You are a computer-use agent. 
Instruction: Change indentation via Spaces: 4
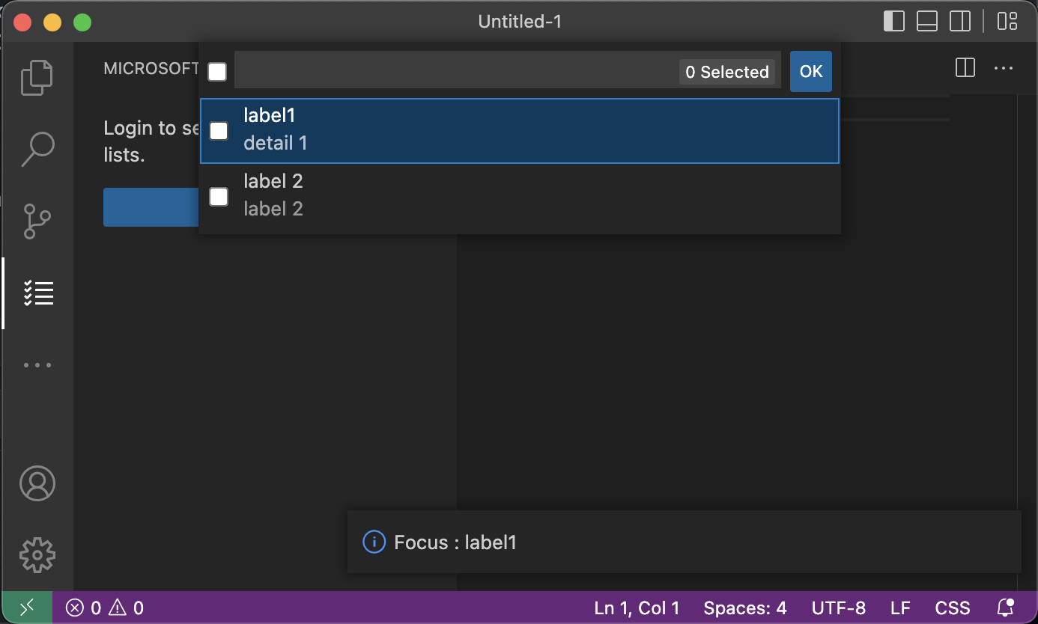744,608
